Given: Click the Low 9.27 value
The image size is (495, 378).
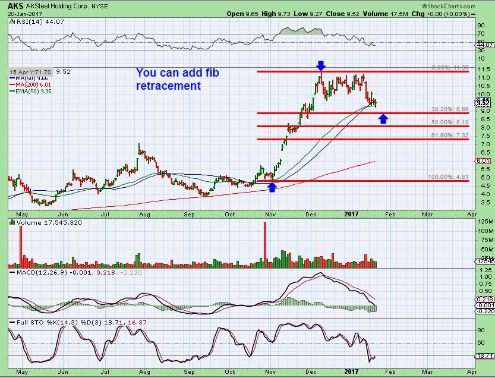Looking at the screenshot, I should [308, 14].
